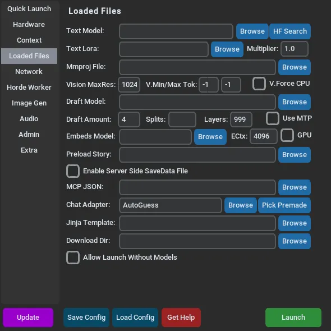Browse for a Text Lora file
This screenshot has height=331, width=331.
pyautogui.click(x=227, y=49)
